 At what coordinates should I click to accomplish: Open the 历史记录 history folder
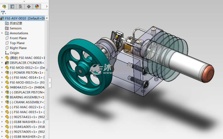click(16, 23)
